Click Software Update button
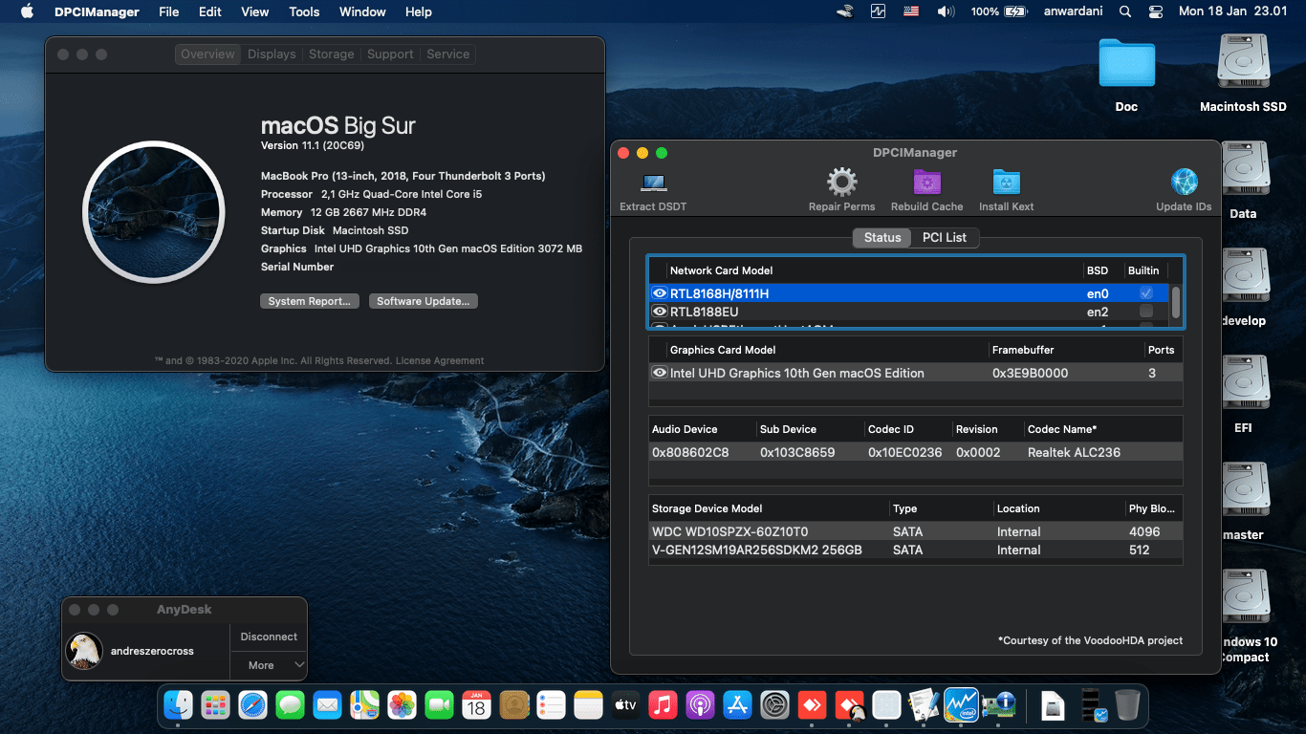This screenshot has height=734, width=1306. point(423,301)
